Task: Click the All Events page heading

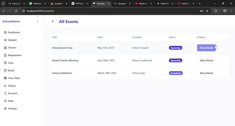Action: [68, 21]
